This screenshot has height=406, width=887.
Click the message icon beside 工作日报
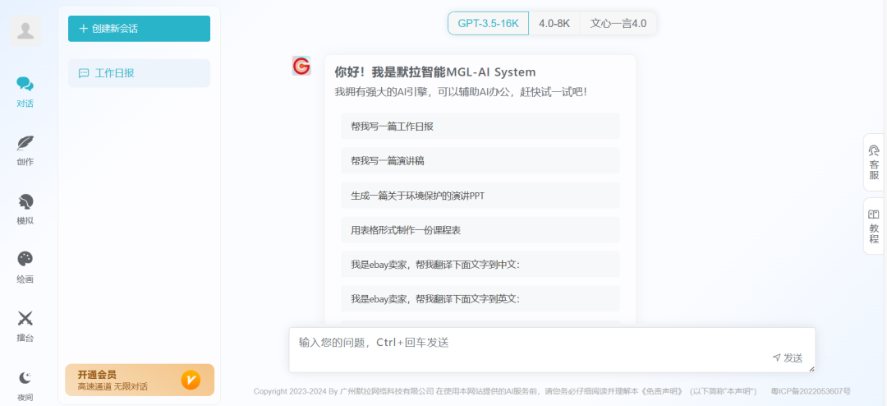click(84, 73)
